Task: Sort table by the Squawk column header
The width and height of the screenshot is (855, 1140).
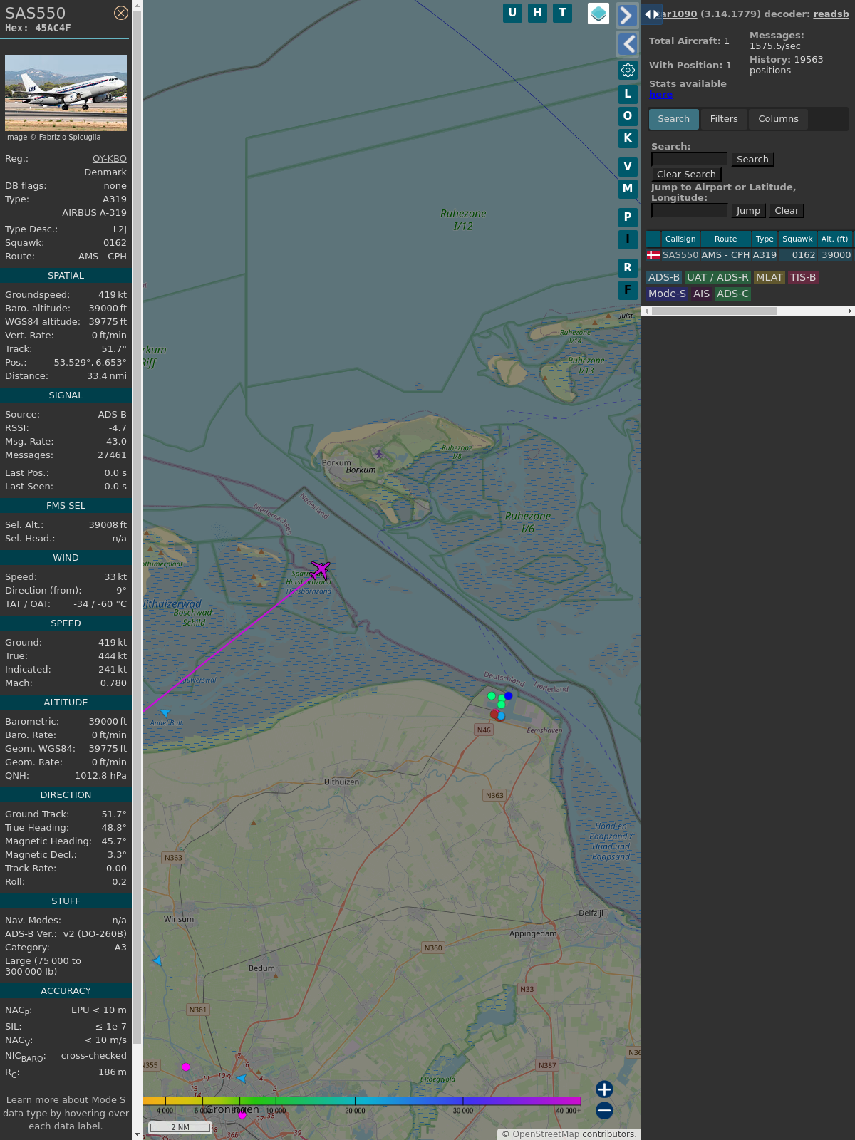Action: 797,239
